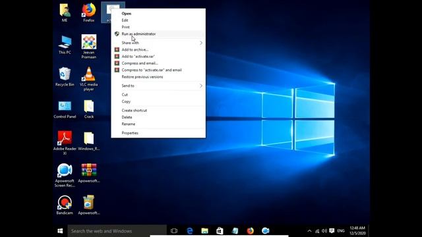The height and width of the screenshot is (237, 422).
Task: Click the Search the web and Windows box
Action: (x=117, y=231)
